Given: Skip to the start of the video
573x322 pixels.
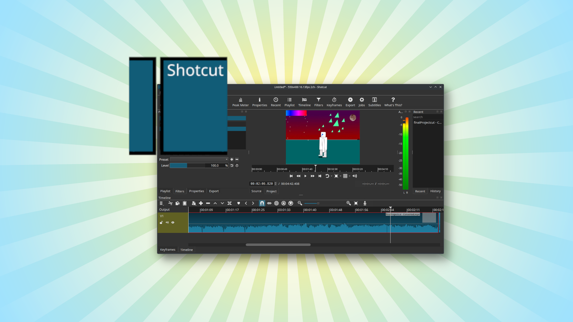Looking at the screenshot, I should pyautogui.click(x=291, y=176).
